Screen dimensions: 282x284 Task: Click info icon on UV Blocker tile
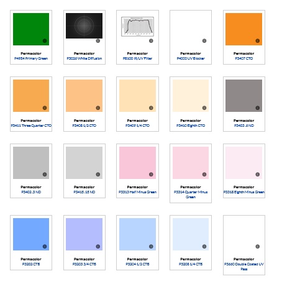204,41
